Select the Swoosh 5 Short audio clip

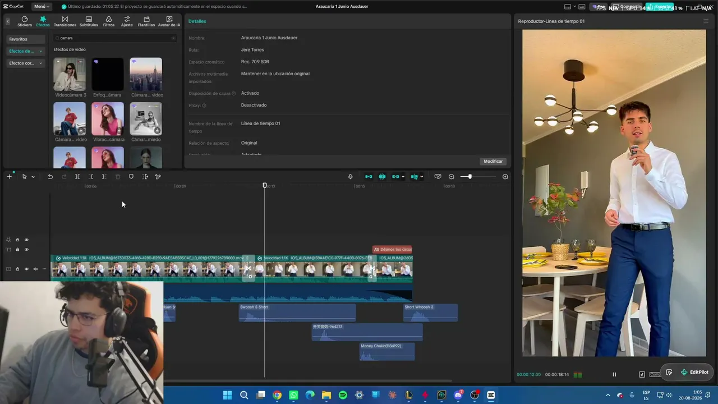pos(297,313)
